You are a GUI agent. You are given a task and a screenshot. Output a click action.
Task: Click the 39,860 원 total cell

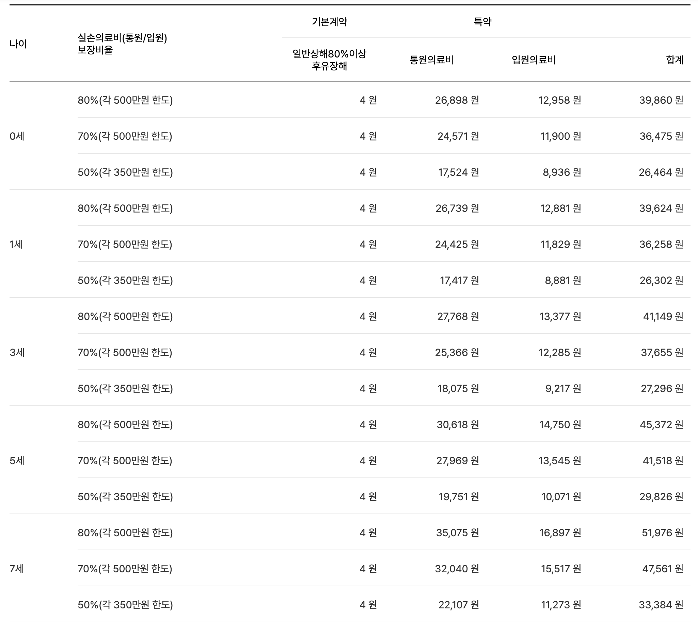click(x=661, y=100)
